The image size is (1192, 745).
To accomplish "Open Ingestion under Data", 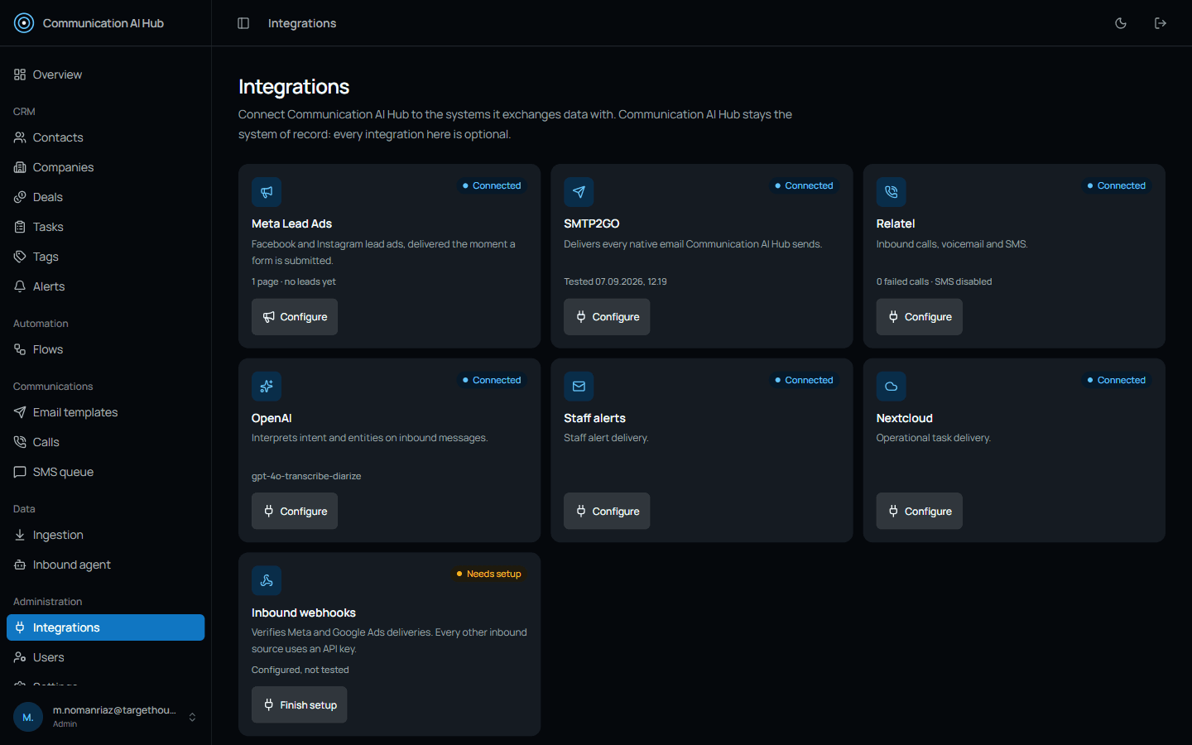I will 106,535.
